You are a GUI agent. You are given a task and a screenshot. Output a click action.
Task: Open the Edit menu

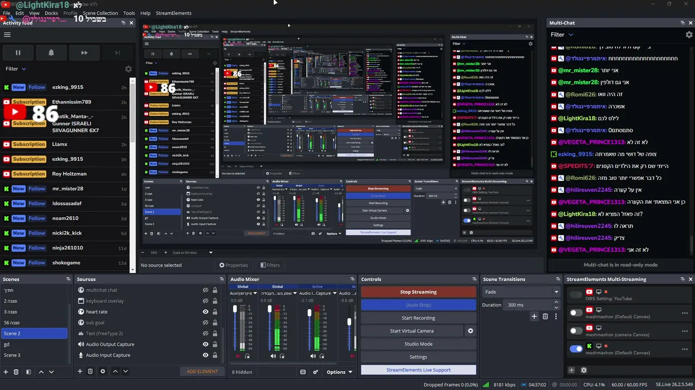pos(20,13)
